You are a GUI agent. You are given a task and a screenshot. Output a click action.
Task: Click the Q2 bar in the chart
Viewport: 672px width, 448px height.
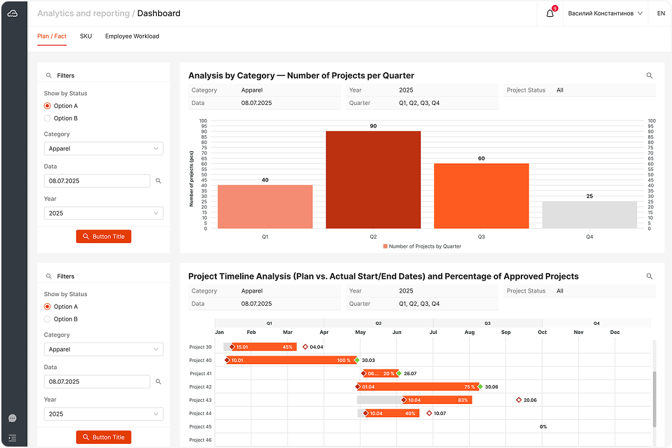coord(373,179)
